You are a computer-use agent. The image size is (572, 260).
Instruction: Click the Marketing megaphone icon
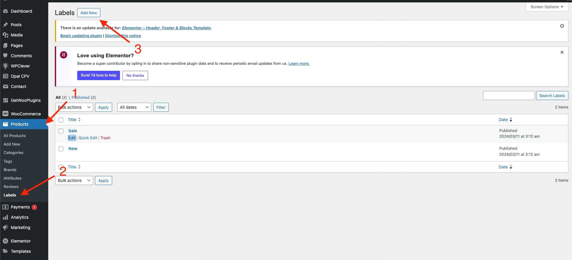coord(5,227)
